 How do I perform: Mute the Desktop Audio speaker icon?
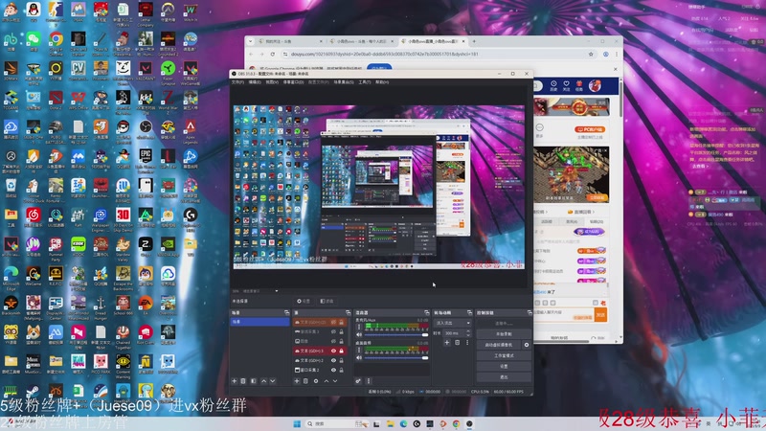(x=359, y=357)
